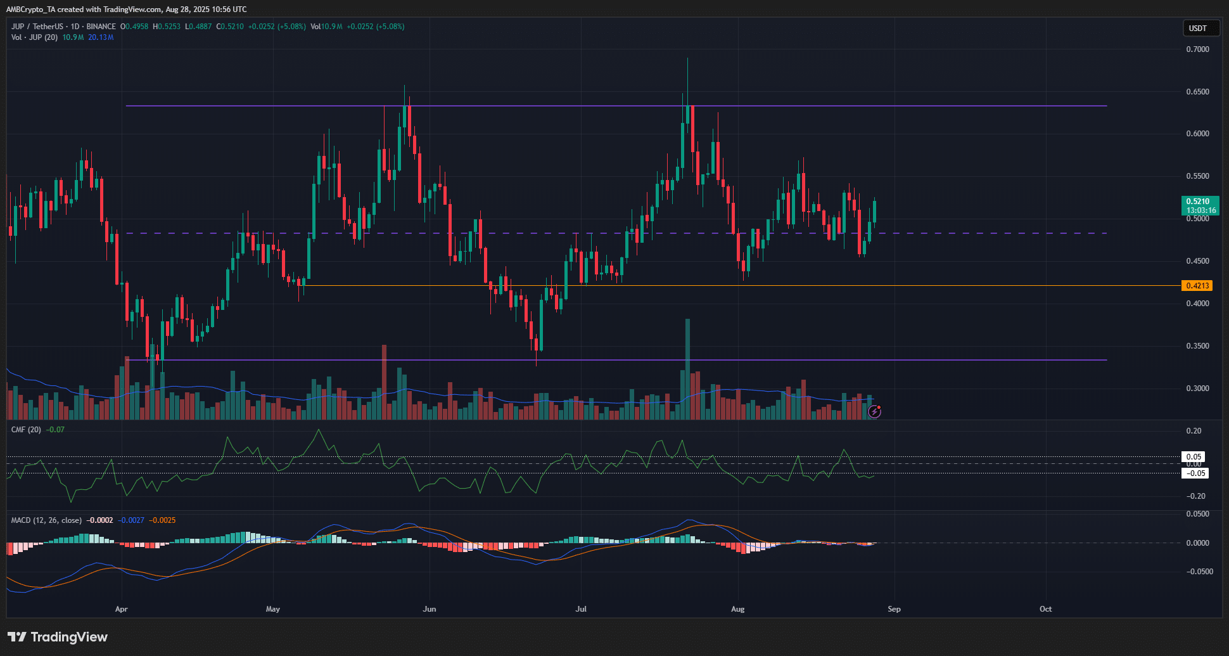Click the orange 0.4213 price line label
Image resolution: width=1229 pixels, height=656 pixels.
click(x=1197, y=286)
